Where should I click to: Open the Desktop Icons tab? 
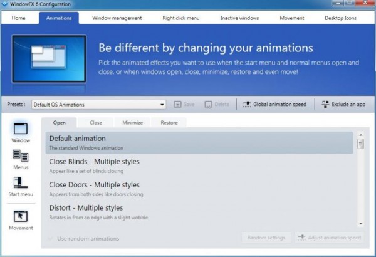point(340,18)
